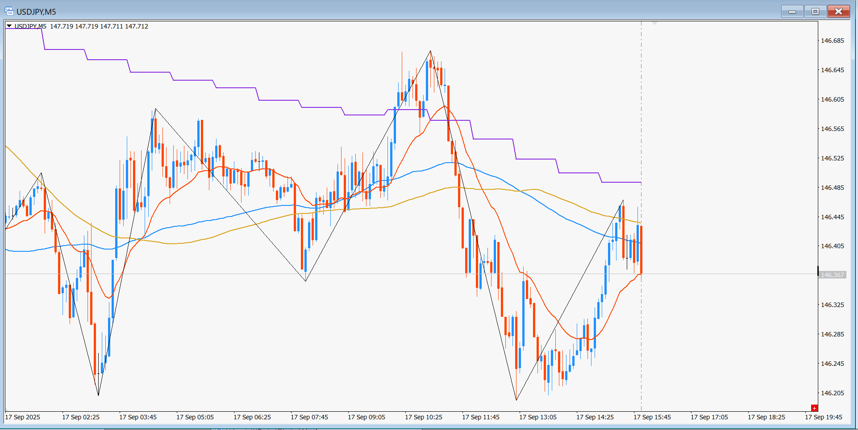Click the 17 Sep 2025 date label
The image size is (858, 430).
(x=23, y=417)
